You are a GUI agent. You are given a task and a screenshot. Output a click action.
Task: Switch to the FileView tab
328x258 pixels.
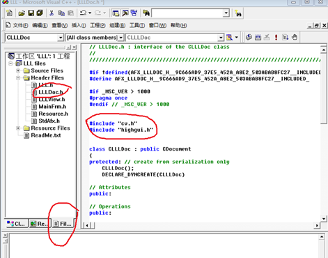[63, 224]
